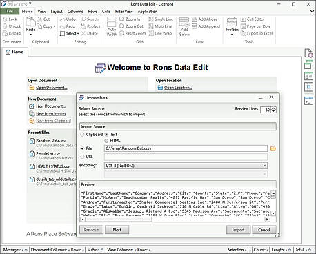Click the Open Document... link
Viewport: 316px width, 254px height.
52,88
